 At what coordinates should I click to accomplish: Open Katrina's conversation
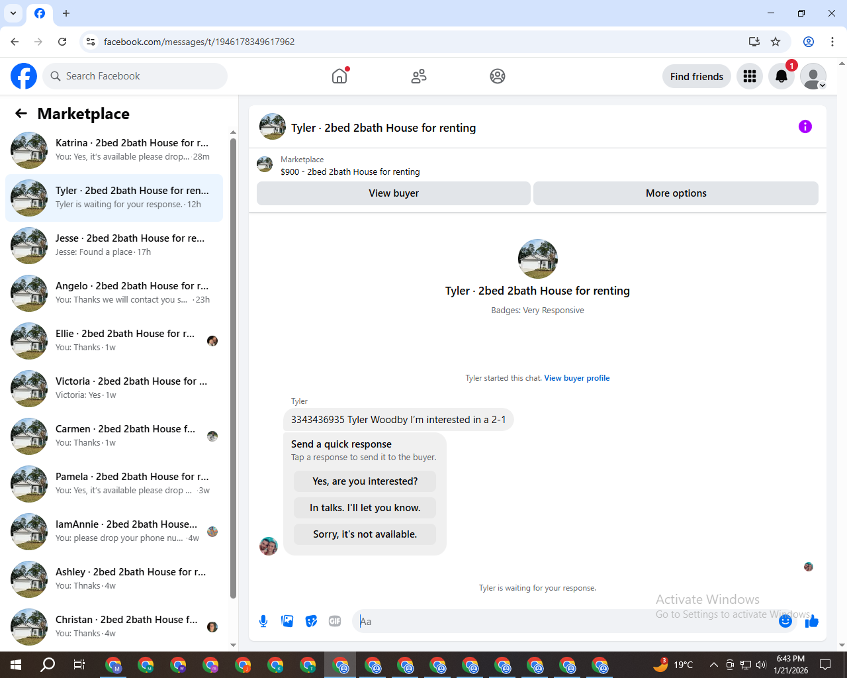point(114,150)
